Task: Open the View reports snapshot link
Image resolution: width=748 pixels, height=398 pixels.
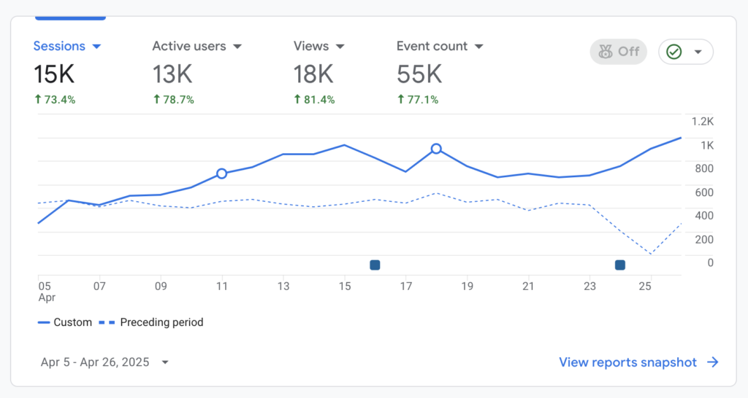Action: (x=627, y=362)
